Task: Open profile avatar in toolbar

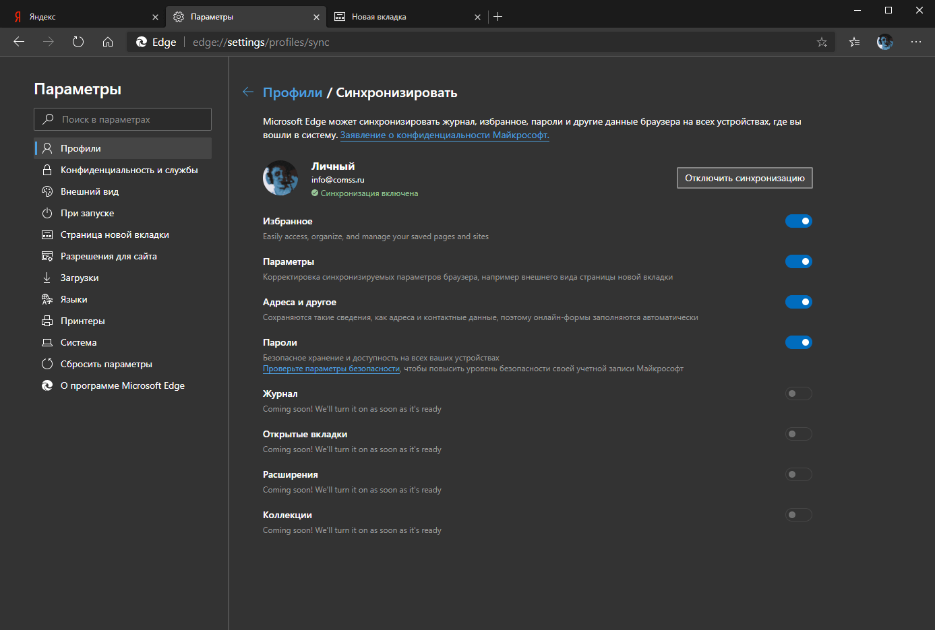Action: coord(884,42)
